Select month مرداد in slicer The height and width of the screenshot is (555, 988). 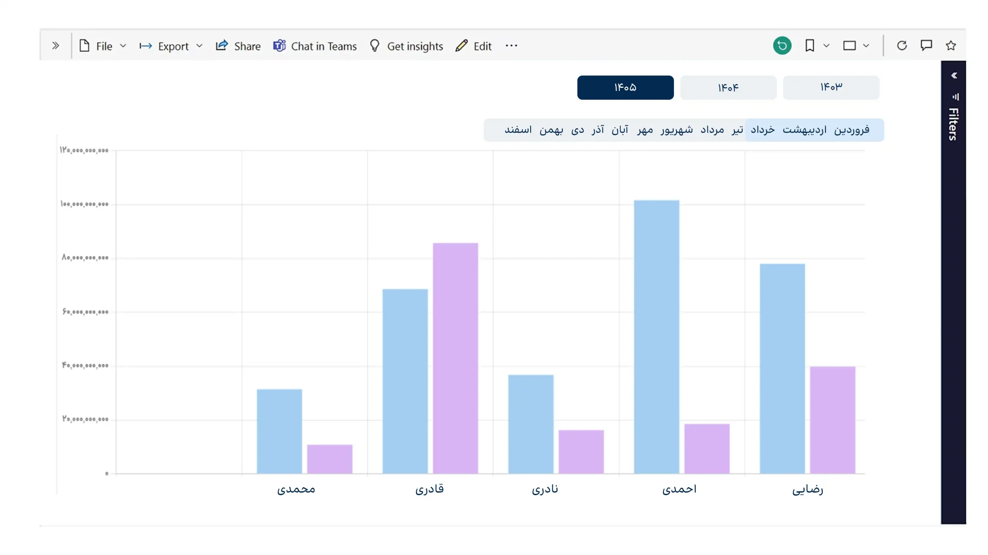712,130
